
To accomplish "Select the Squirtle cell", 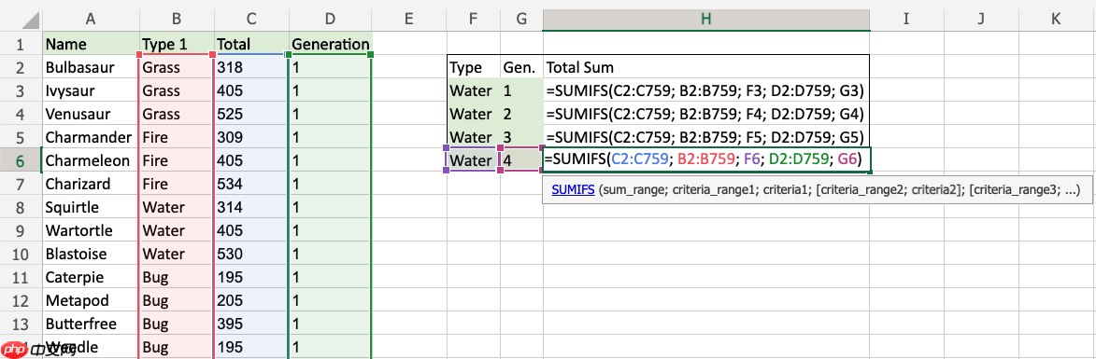I will (x=91, y=208).
